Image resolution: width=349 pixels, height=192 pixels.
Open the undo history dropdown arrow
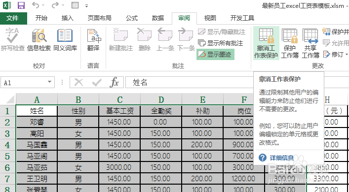pyautogui.click(x=43, y=5)
